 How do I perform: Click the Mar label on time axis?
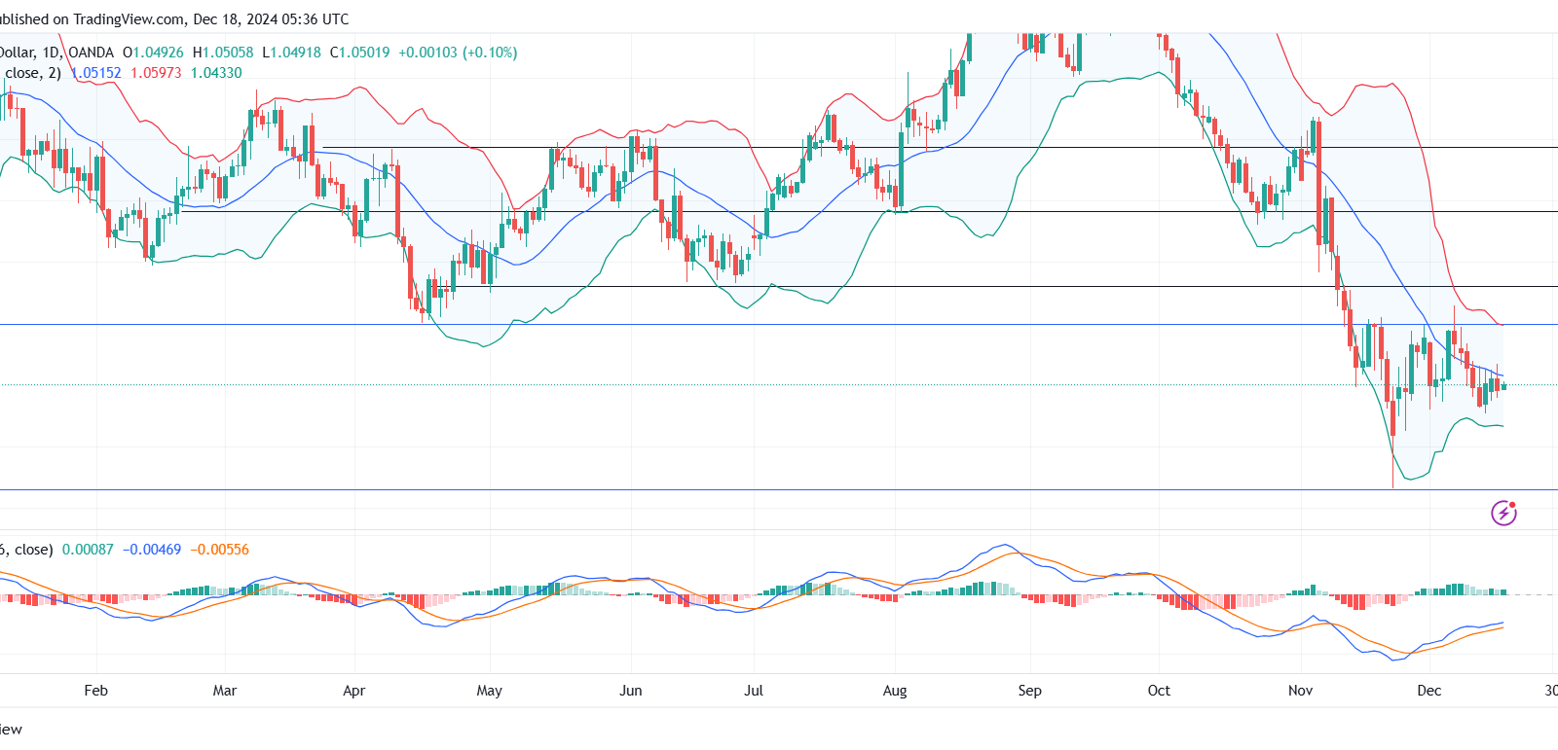tap(224, 691)
